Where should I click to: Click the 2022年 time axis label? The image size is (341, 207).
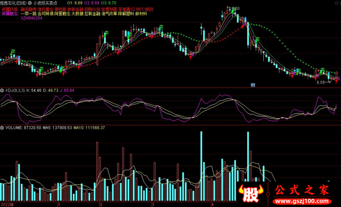(x=7, y=204)
